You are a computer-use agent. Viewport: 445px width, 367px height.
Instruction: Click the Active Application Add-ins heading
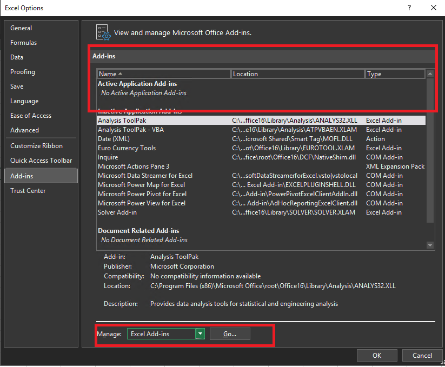(x=137, y=84)
